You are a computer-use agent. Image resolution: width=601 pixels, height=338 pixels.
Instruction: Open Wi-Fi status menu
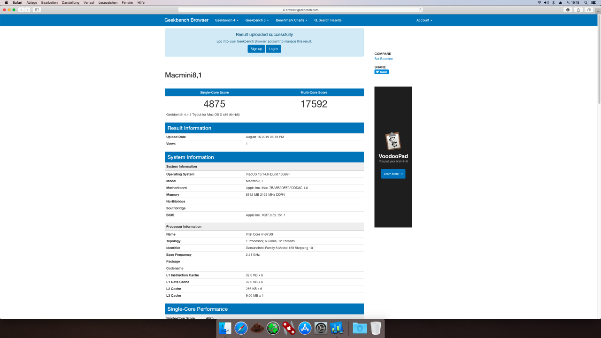point(539,2)
